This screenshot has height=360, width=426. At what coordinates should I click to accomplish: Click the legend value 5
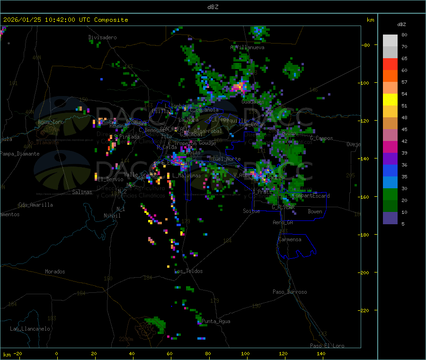[403, 224]
